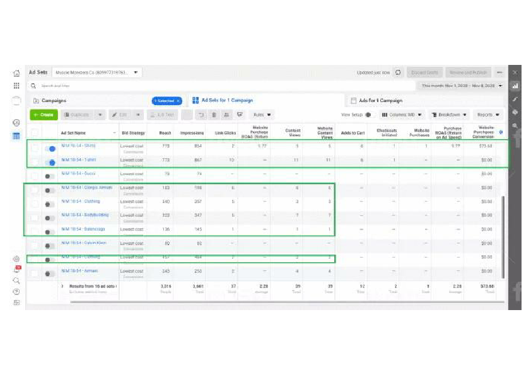This screenshot has height=375, width=531.
Task: Open the all-tools grid menu icon
Action: [x=16, y=86]
